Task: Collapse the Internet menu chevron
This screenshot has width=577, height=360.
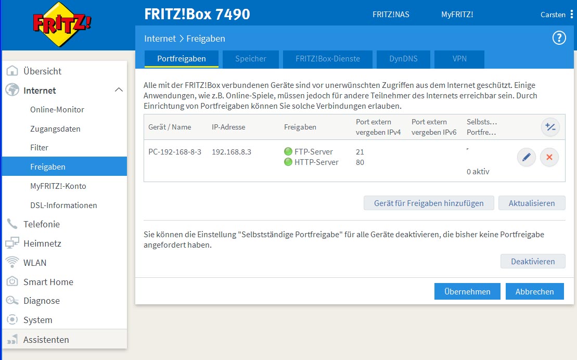Action: click(119, 90)
